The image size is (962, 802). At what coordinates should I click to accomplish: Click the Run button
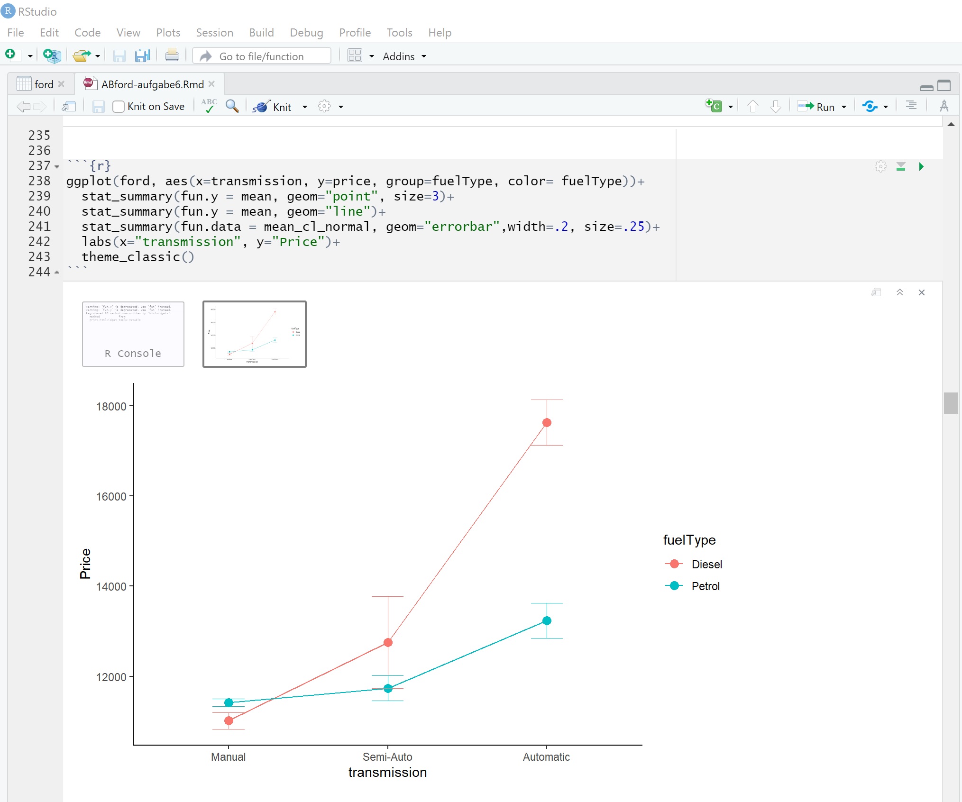pos(816,107)
